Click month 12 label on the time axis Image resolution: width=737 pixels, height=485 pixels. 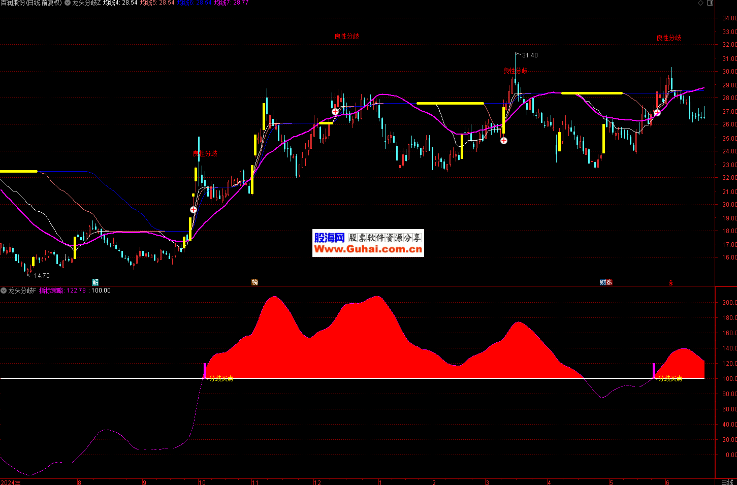click(317, 482)
